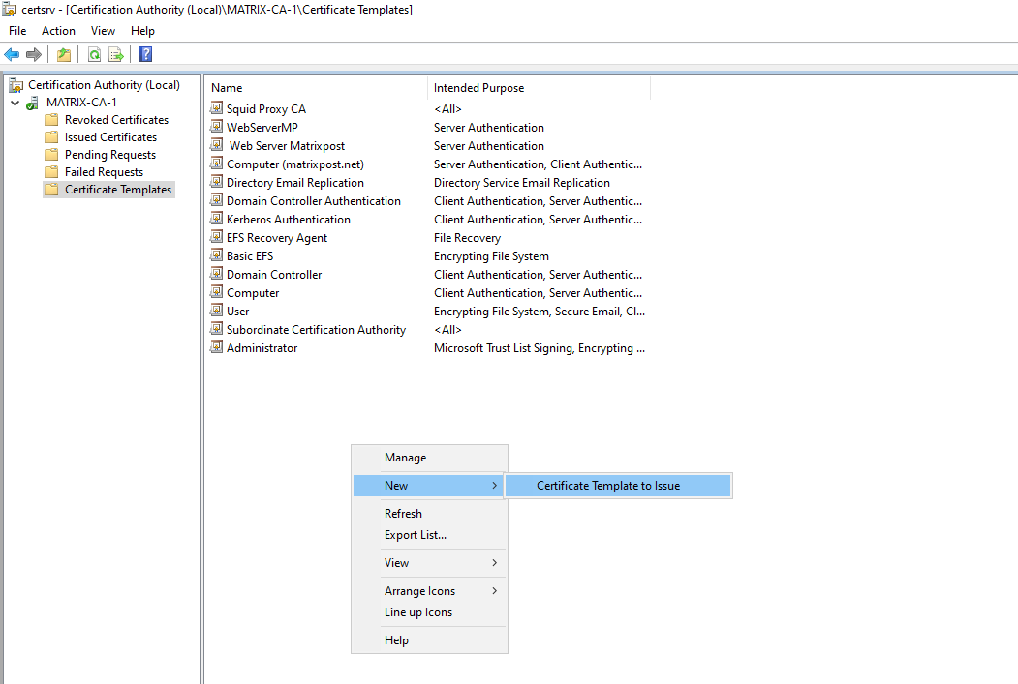This screenshot has width=1018, height=684.
Task: Select the Computer (matrixpost.net) template name
Action: [295, 164]
